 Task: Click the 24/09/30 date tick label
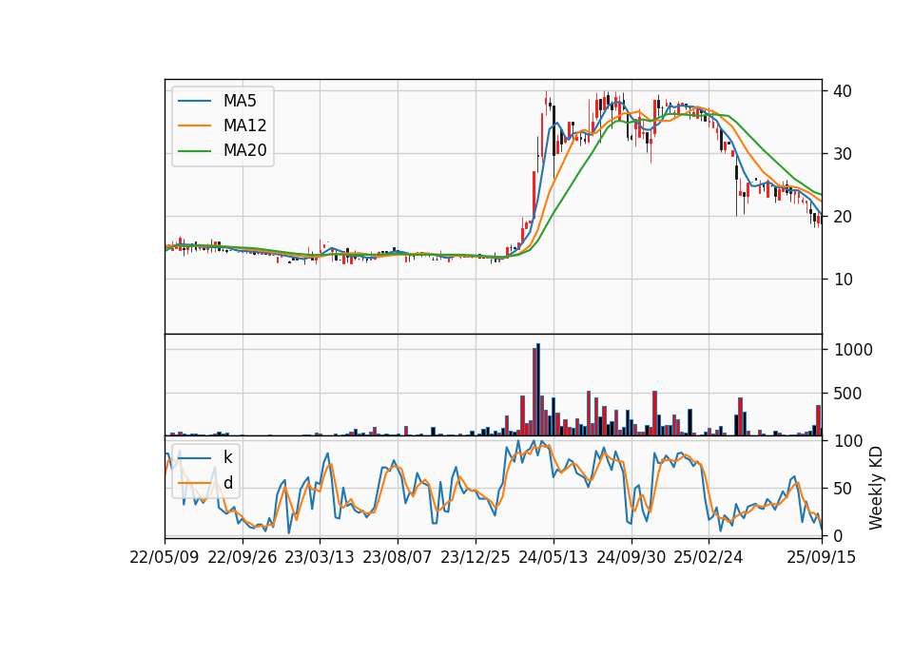pyautogui.click(x=631, y=558)
